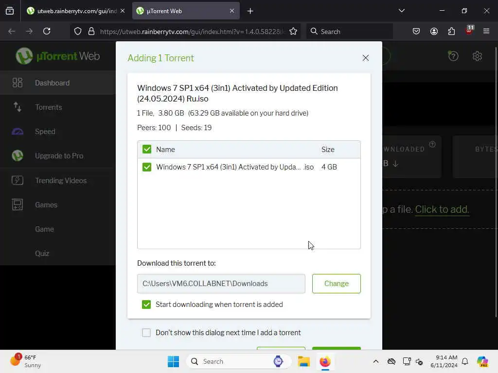Click the page vertical scrollbar
Screen dimensions: 498x373
click(x=496, y=182)
